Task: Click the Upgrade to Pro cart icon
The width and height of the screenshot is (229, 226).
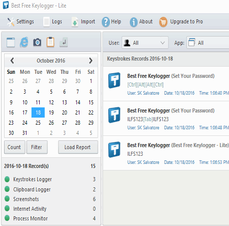Action: [163, 22]
